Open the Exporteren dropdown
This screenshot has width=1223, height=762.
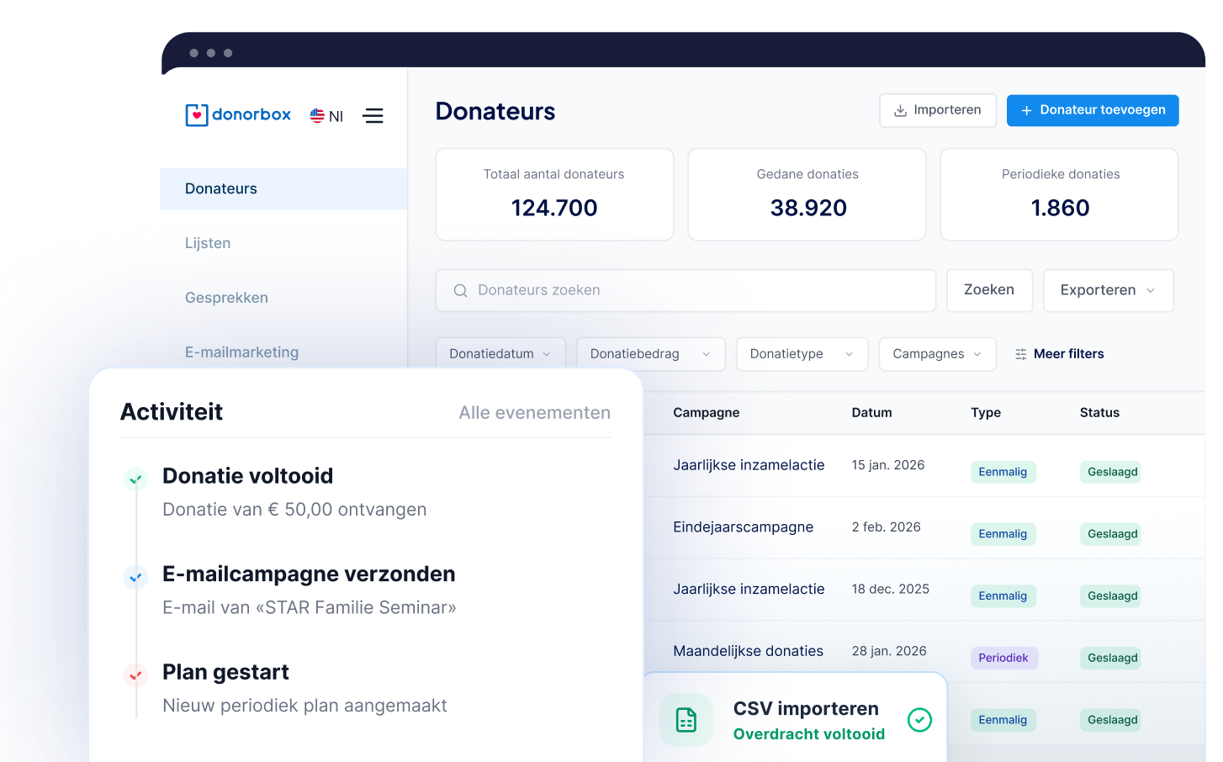(1109, 290)
